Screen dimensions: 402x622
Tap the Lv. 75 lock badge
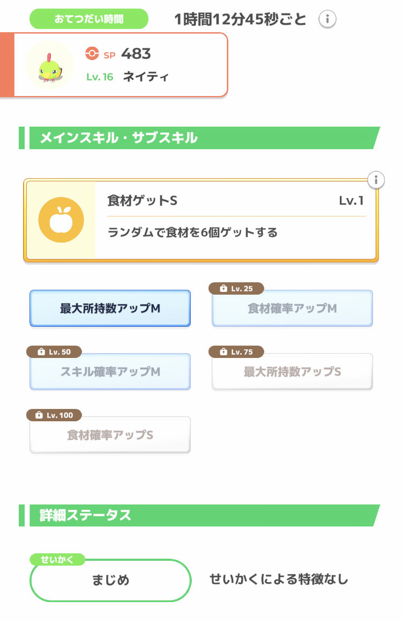click(x=236, y=352)
